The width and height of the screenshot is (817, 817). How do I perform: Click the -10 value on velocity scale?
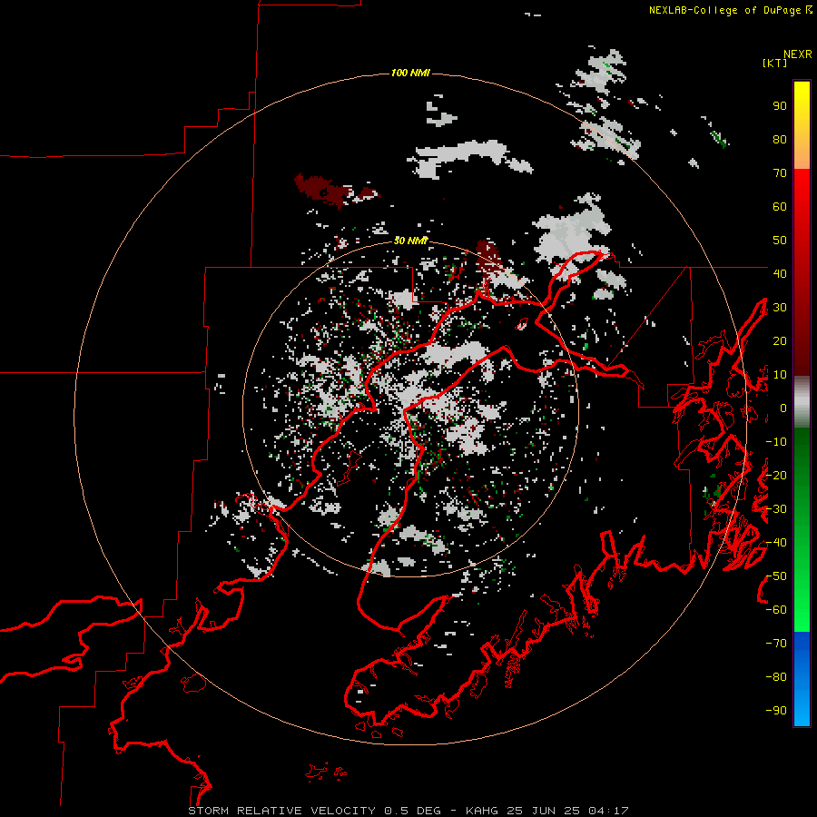776,442
